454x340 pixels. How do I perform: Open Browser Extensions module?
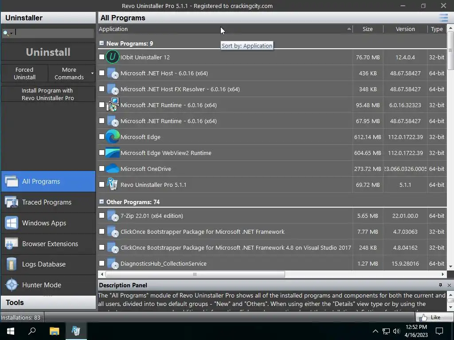click(x=48, y=244)
